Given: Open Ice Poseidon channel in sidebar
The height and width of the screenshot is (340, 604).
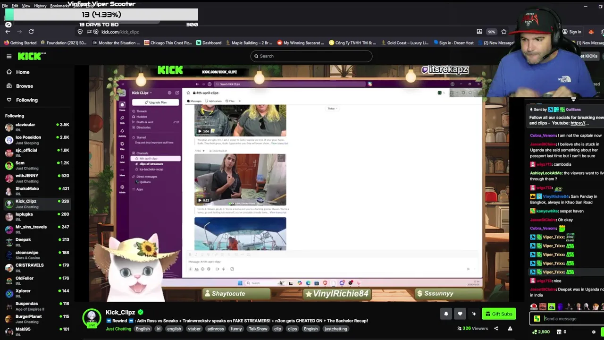Looking at the screenshot, I should pyautogui.click(x=37, y=140).
